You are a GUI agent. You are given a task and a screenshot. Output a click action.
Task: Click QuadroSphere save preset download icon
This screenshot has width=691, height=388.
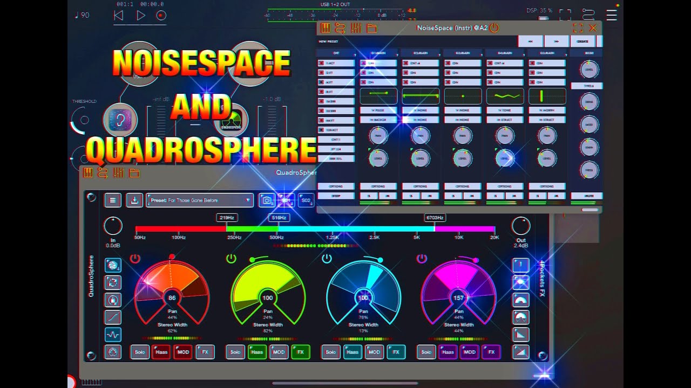click(134, 200)
